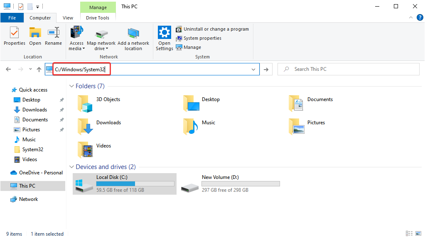Select Local Disk (C:) drive
425x239 pixels.
tap(125, 184)
